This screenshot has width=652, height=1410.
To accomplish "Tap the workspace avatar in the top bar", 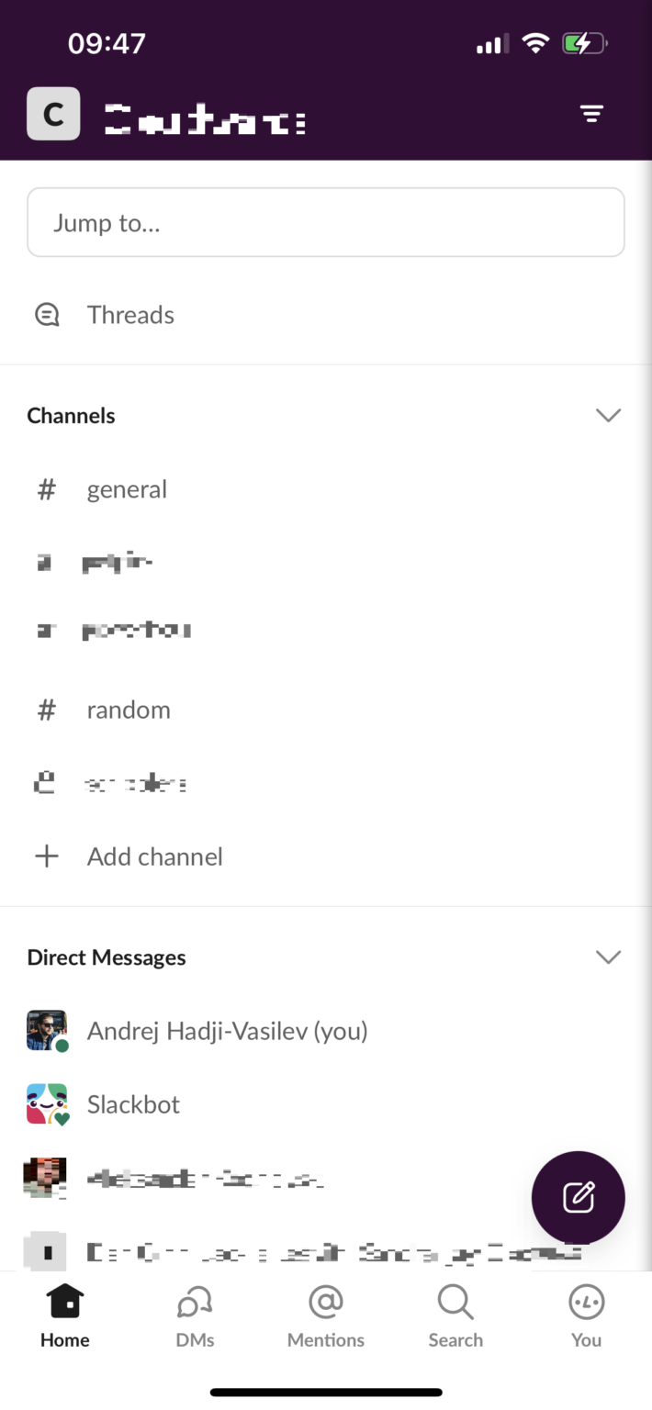I will click(52, 113).
